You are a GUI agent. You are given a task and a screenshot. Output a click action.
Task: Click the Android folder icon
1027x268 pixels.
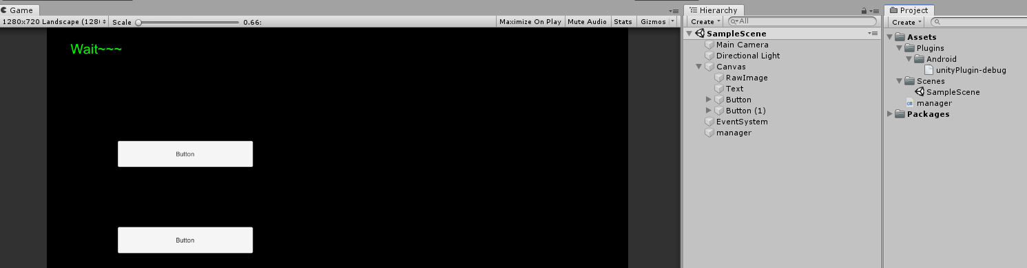click(x=919, y=59)
